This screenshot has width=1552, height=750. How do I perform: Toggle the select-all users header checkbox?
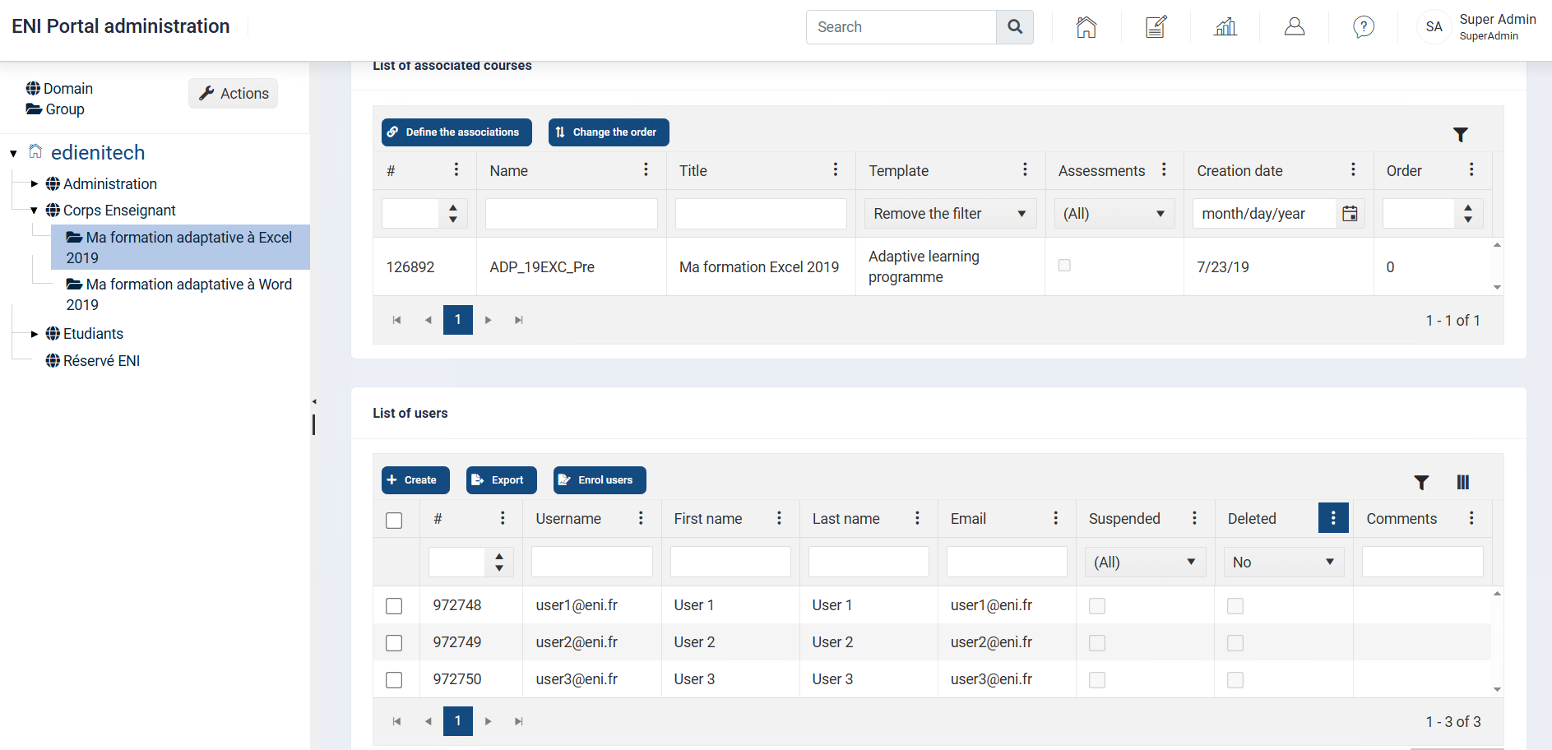[394, 521]
